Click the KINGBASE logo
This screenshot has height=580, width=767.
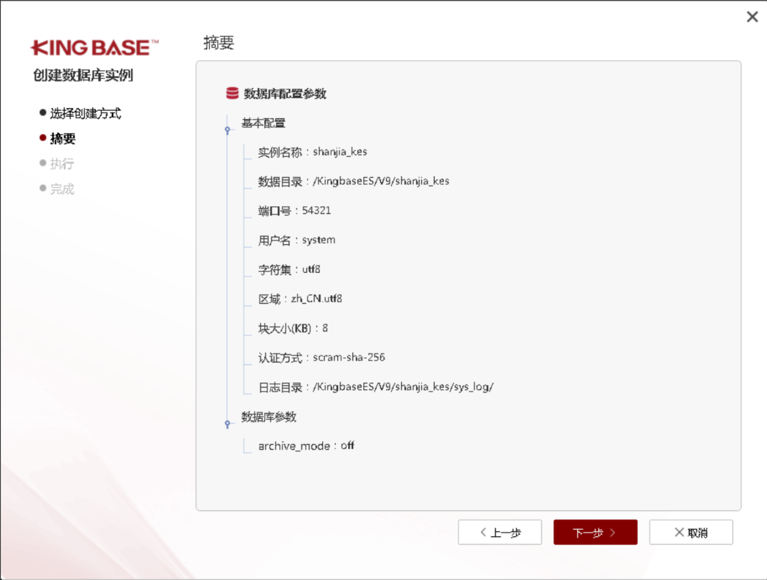click(x=95, y=48)
